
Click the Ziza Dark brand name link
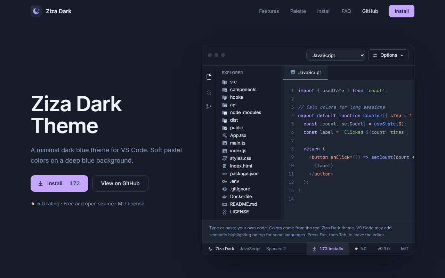click(x=59, y=11)
